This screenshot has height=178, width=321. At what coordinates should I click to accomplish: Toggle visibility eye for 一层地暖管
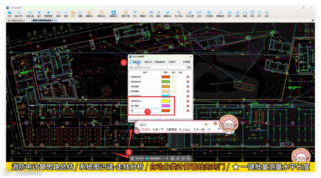click(174, 86)
